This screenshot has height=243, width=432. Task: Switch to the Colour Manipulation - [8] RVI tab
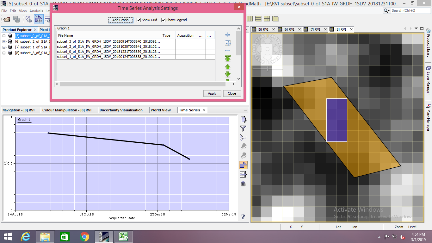coord(69,110)
